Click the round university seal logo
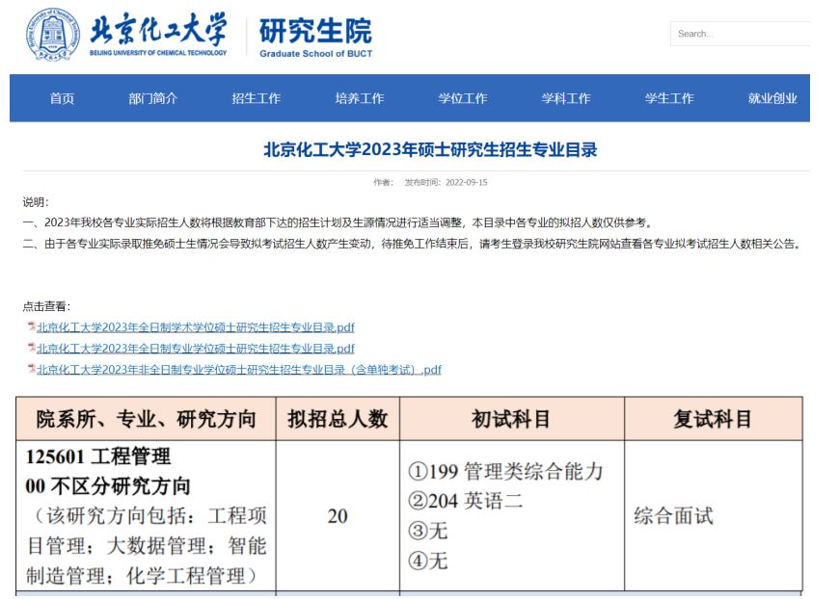Viewport: 839px width, 599px height. 52,35
